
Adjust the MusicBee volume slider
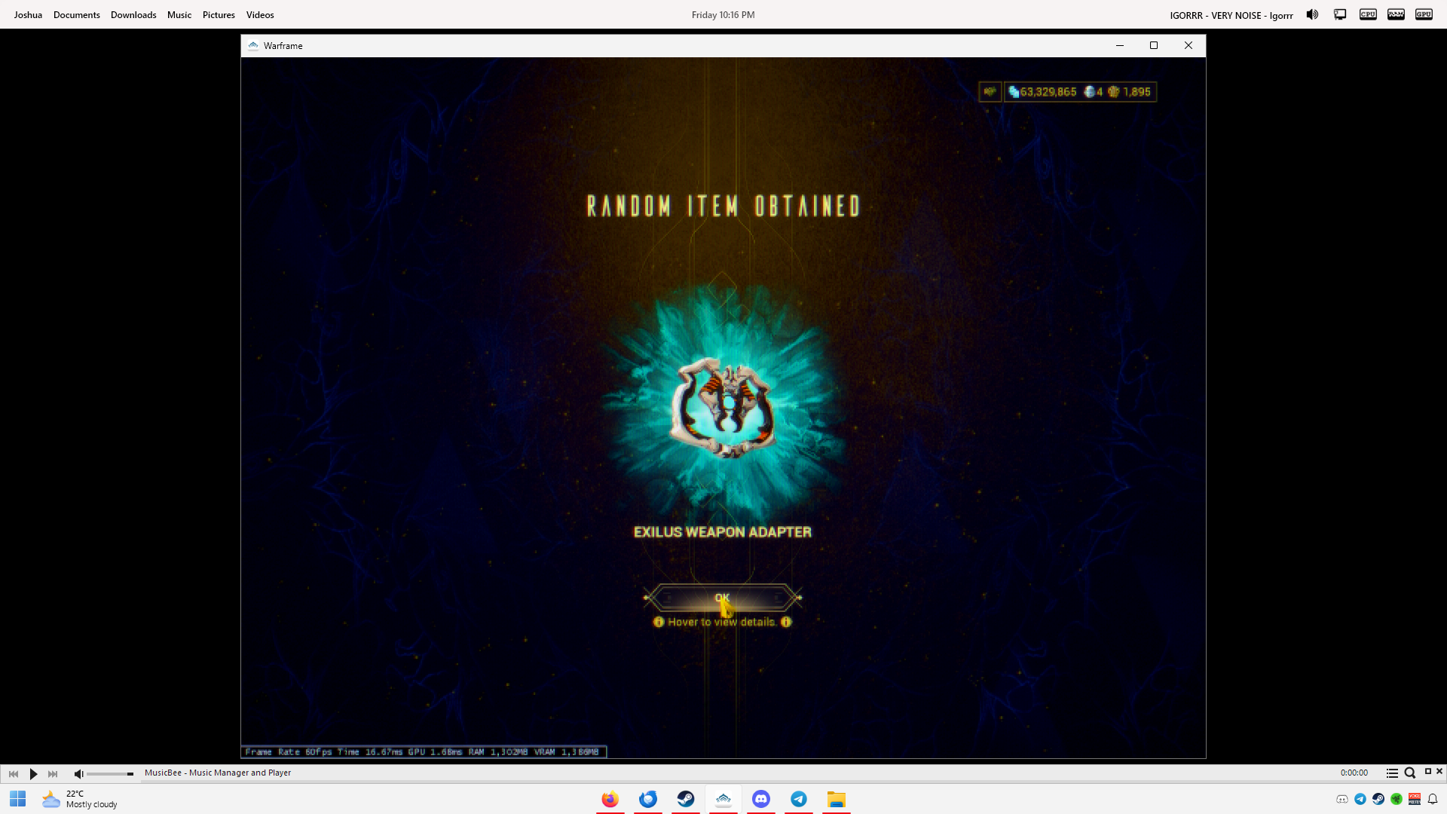click(110, 774)
